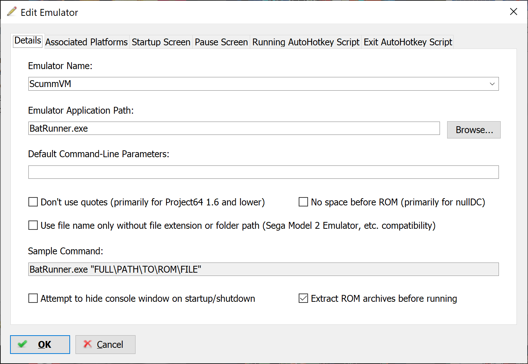Expand the Emulator Name dropdown arrow
Screen dimensions: 528x364
[x=492, y=84]
